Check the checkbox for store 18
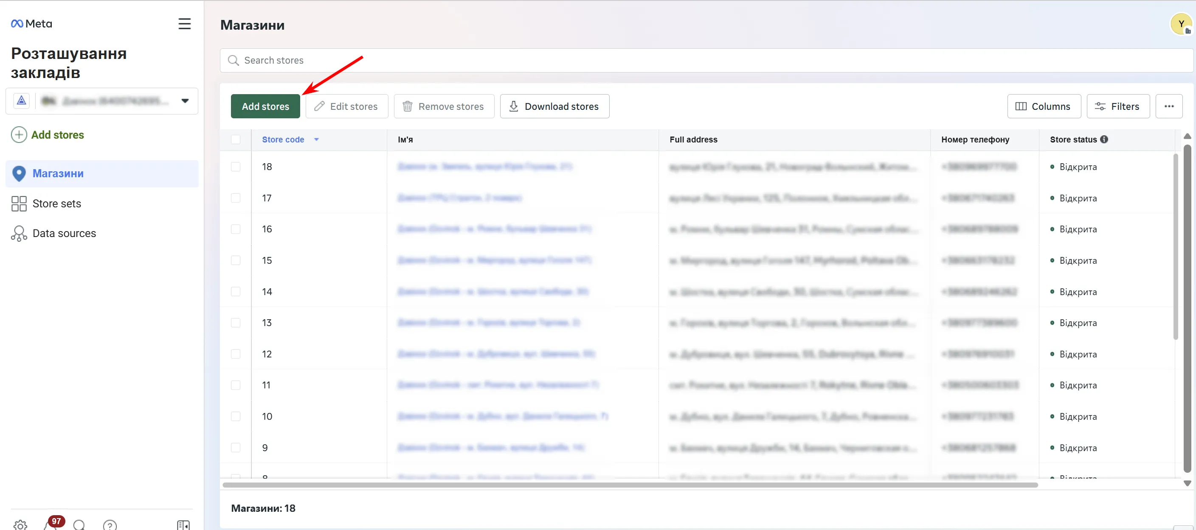The image size is (1196, 530). (x=236, y=167)
